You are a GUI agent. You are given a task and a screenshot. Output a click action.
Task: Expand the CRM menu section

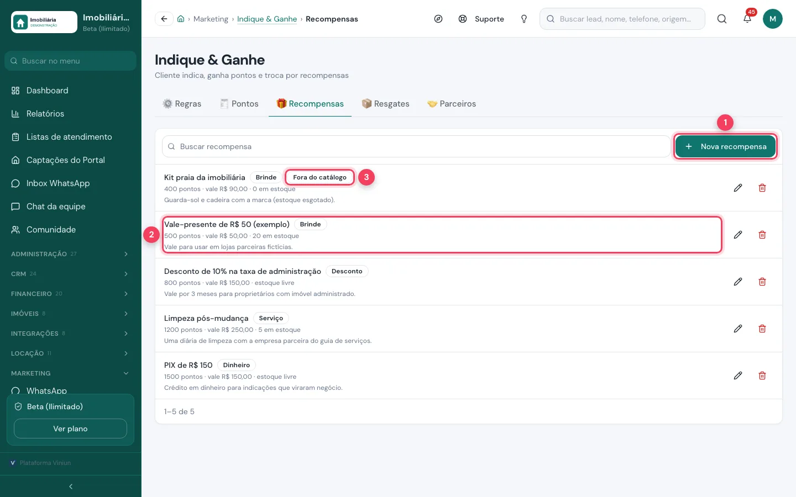pos(71,274)
